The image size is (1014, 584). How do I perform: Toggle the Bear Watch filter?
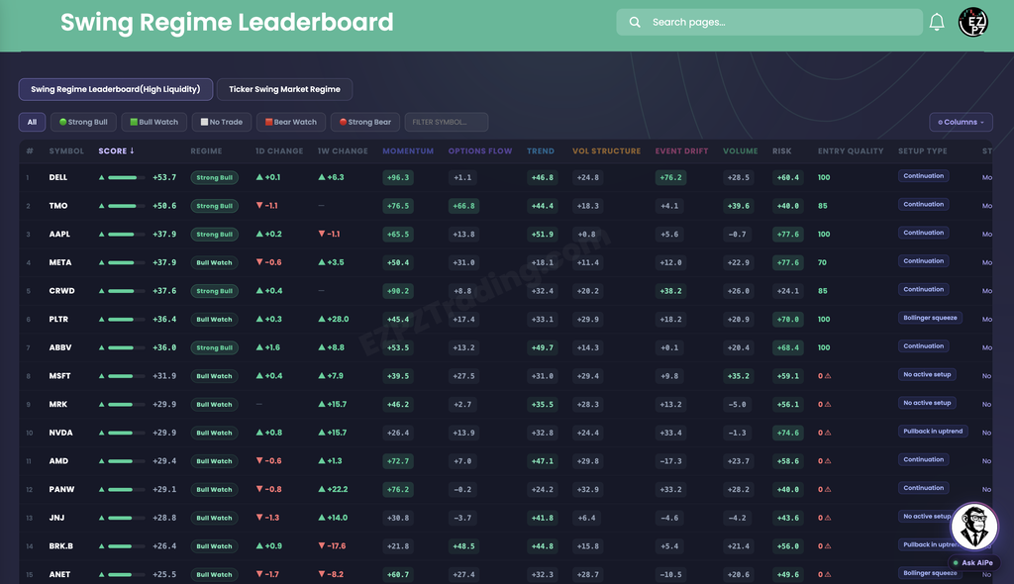(x=291, y=122)
